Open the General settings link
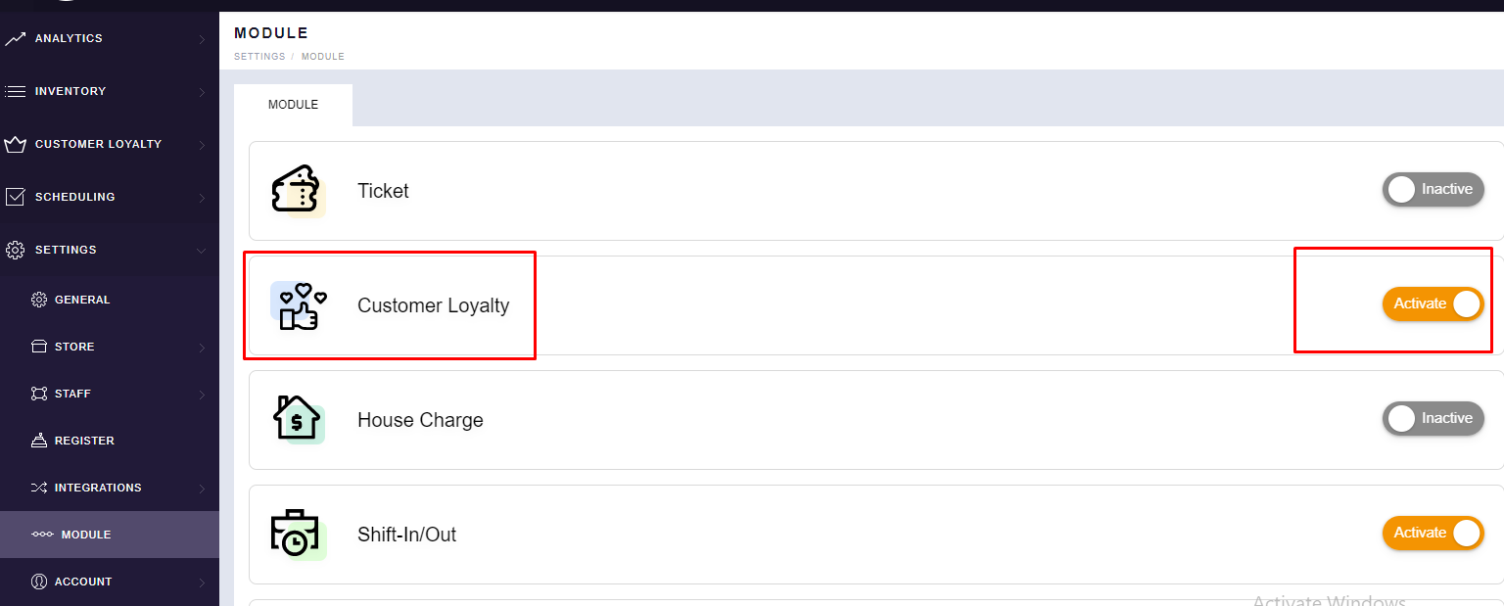Image resolution: width=1504 pixels, height=606 pixels. (82, 300)
